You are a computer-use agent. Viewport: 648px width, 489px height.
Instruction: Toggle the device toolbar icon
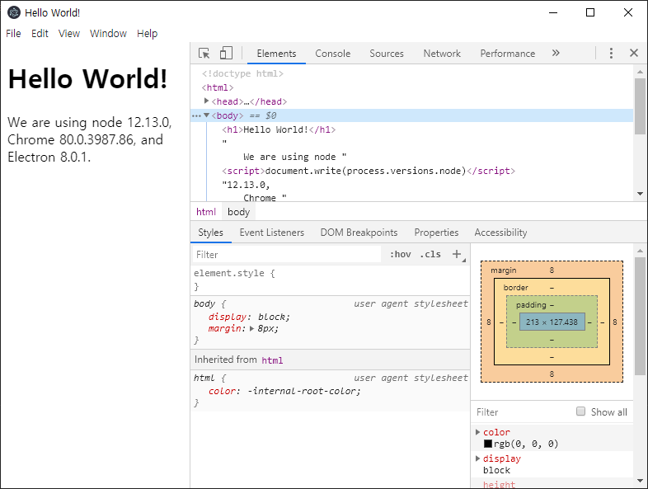tap(226, 53)
